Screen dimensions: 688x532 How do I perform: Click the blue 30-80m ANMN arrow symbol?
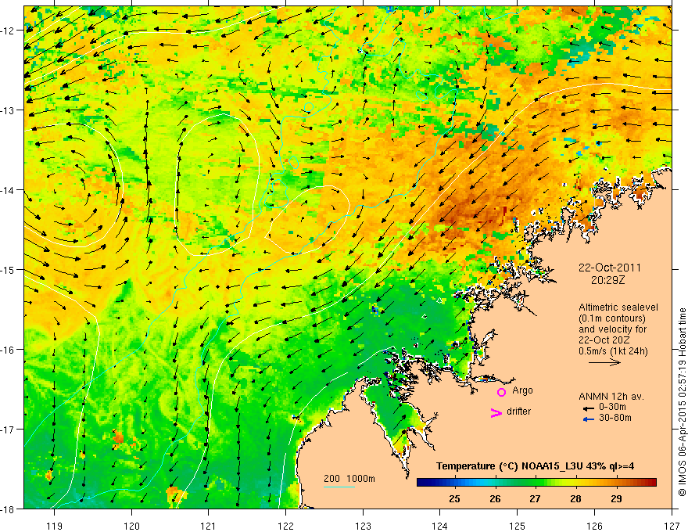click(x=588, y=419)
